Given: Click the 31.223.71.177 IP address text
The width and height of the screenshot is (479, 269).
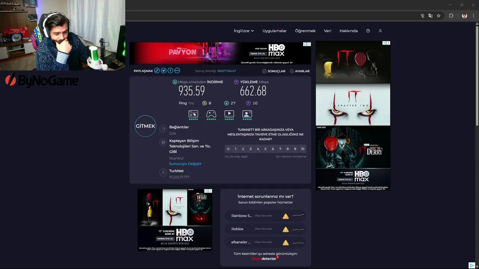Looking at the screenshot, I should coord(179,177).
